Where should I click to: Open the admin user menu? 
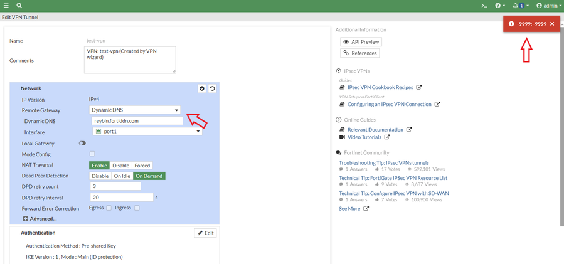548,6
